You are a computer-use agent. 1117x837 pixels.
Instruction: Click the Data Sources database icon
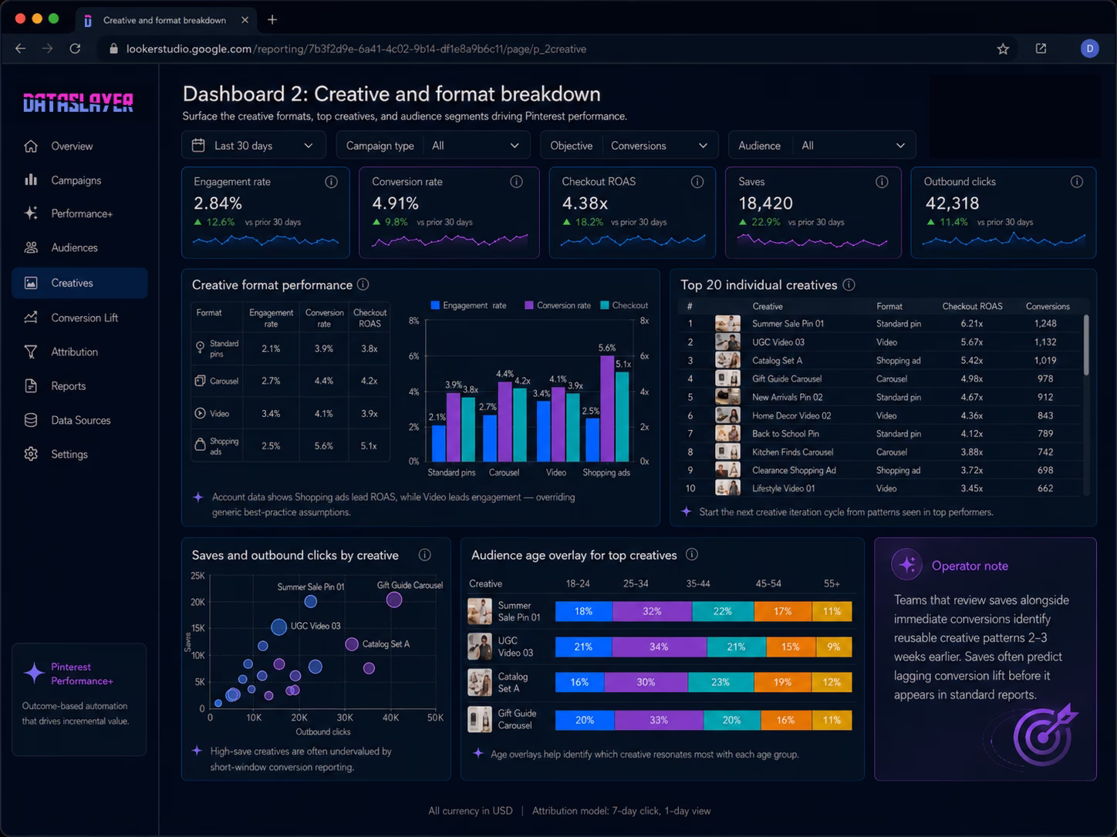click(31, 420)
